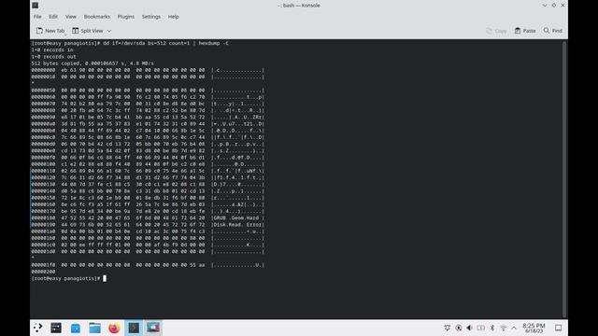Image resolution: width=598 pixels, height=336 pixels.
Task: Open the clock showing 8:25 PM
Action: (x=534, y=328)
